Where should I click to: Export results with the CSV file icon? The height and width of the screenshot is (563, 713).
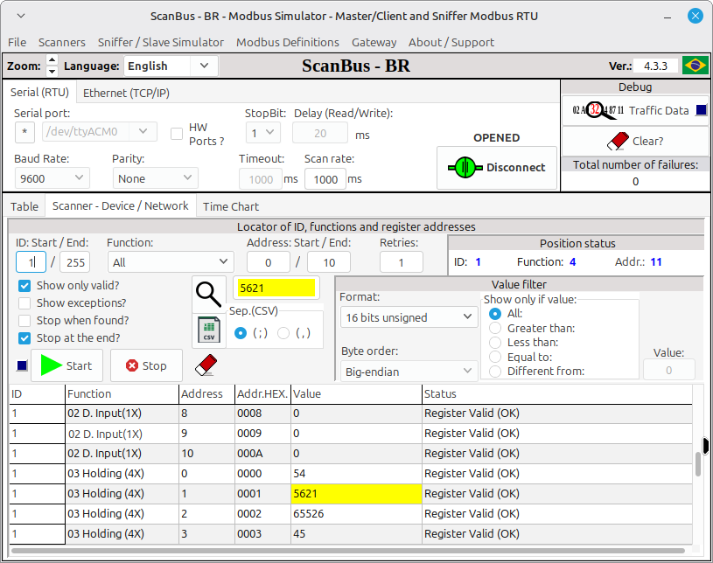pyautogui.click(x=209, y=330)
